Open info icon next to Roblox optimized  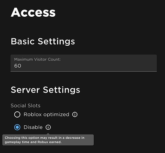click(75, 115)
